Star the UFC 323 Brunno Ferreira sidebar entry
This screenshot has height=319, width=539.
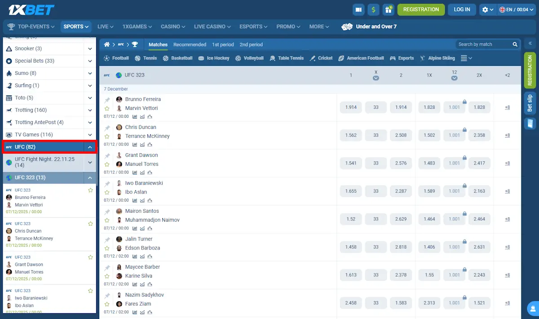coord(90,190)
